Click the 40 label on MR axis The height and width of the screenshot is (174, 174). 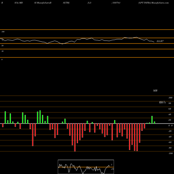pos(170,114)
